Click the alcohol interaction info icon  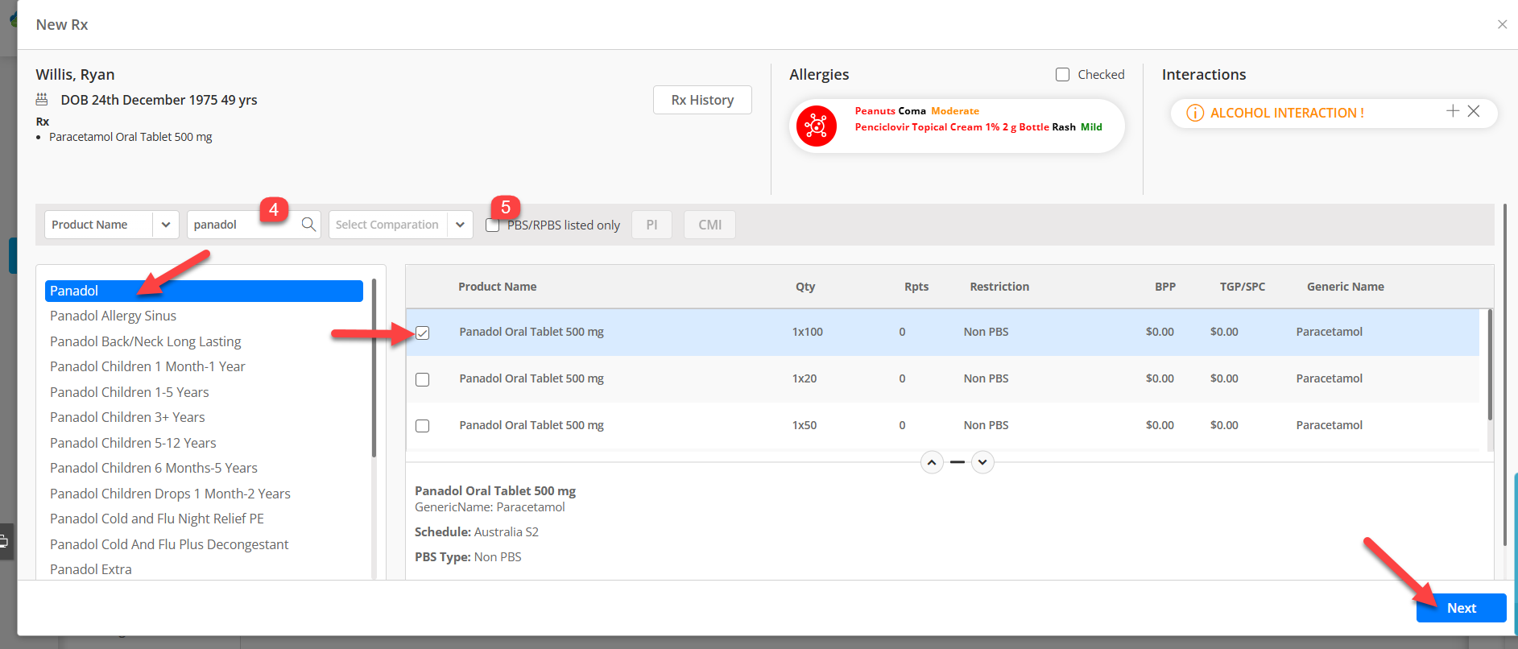point(1195,114)
